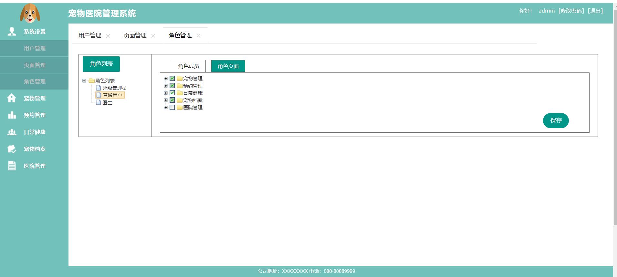The width and height of the screenshot is (617, 277).
Task: Click the 角色列表 tree root label
Action: [x=105, y=81]
